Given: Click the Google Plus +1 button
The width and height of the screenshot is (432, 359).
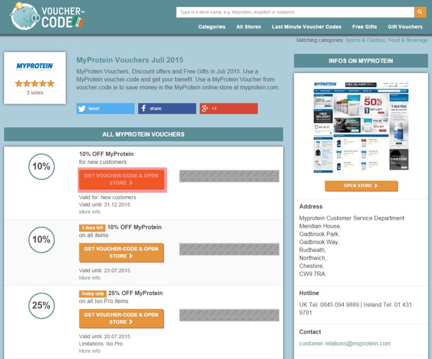Looking at the screenshot, I should 229,108.
